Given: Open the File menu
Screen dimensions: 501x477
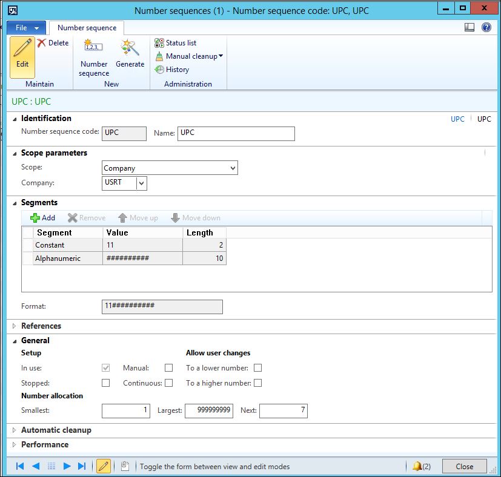Looking at the screenshot, I should [26, 28].
